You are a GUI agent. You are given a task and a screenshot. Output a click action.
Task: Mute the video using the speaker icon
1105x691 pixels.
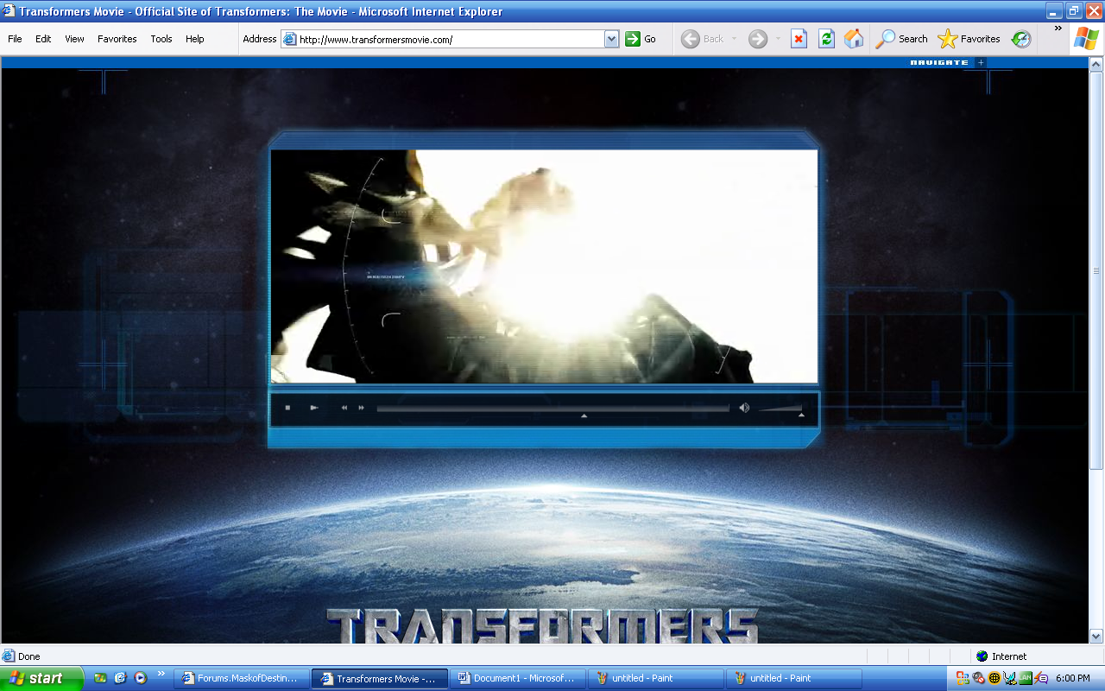pyautogui.click(x=744, y=408)
